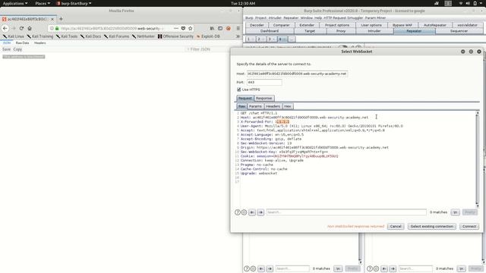
Task: Add new Repeater tab with ellipsis
Action: (x=292, y=39)
